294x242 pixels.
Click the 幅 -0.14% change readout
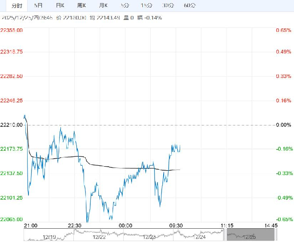[149, 18]
